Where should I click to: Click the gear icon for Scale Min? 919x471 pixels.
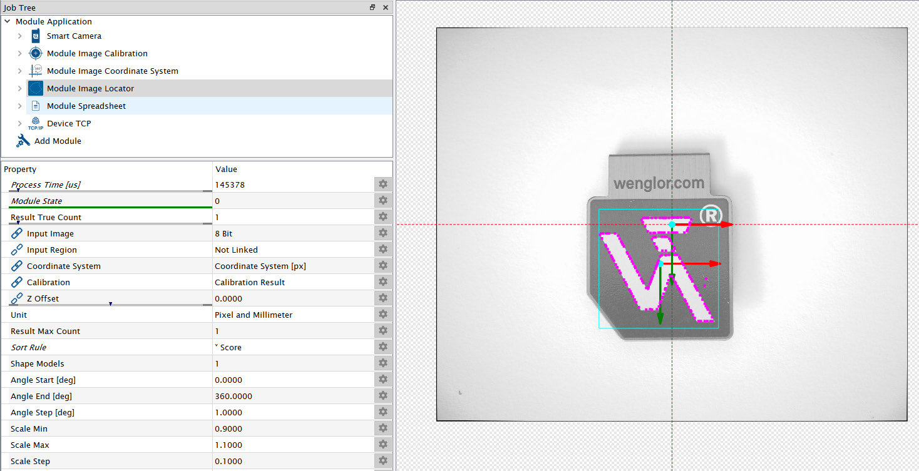pos(383,428)
